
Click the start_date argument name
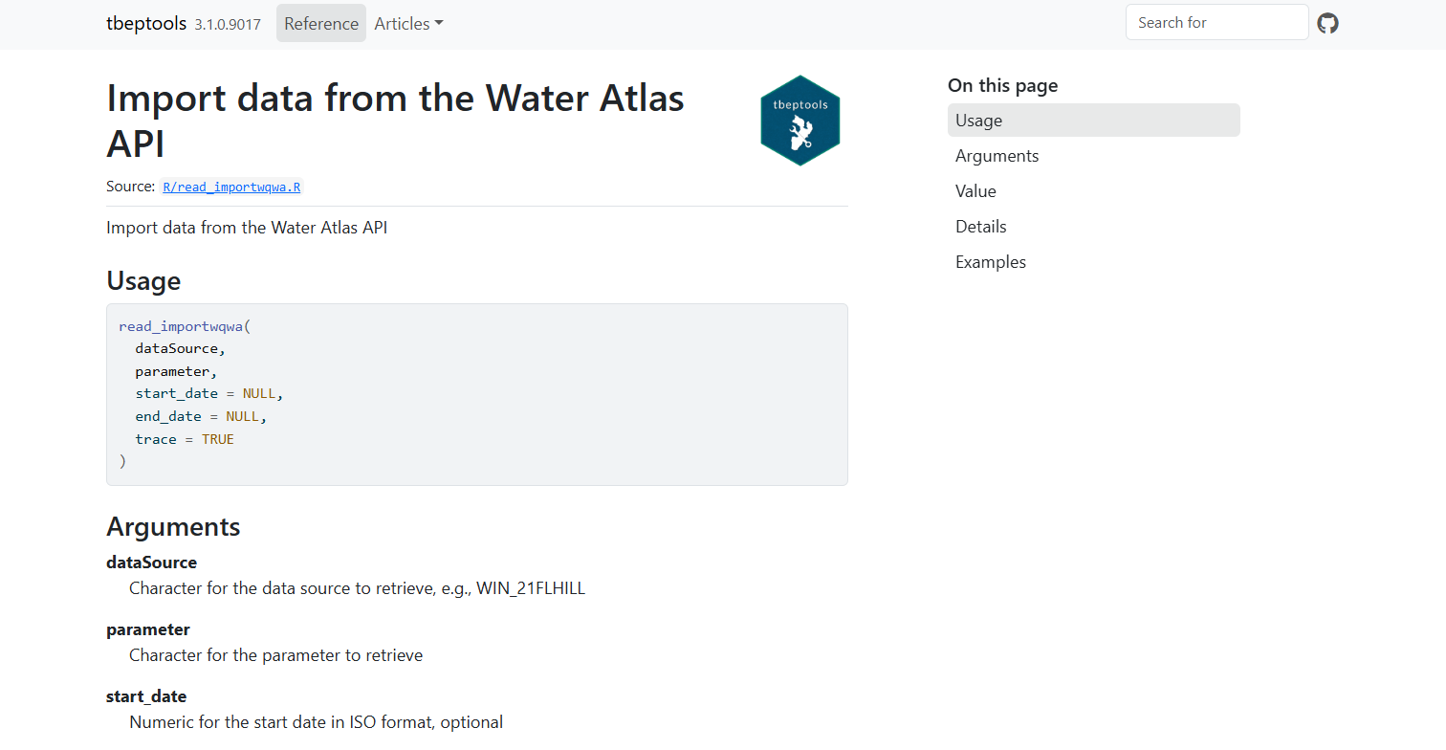click(146, 696)
